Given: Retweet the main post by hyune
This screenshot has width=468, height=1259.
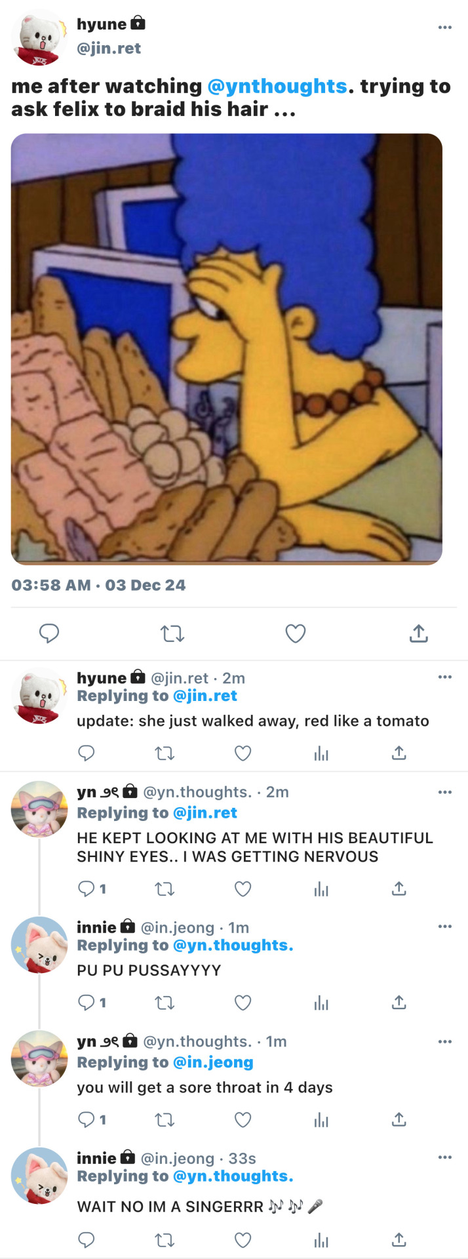Looking at the screenshot, I should (x=172, y=633).
